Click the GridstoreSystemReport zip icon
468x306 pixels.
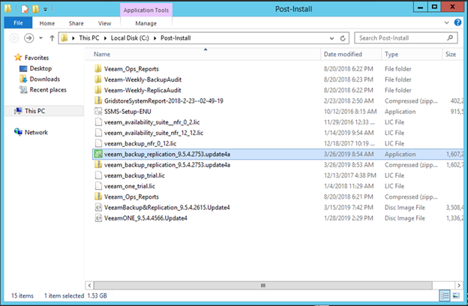98,100
